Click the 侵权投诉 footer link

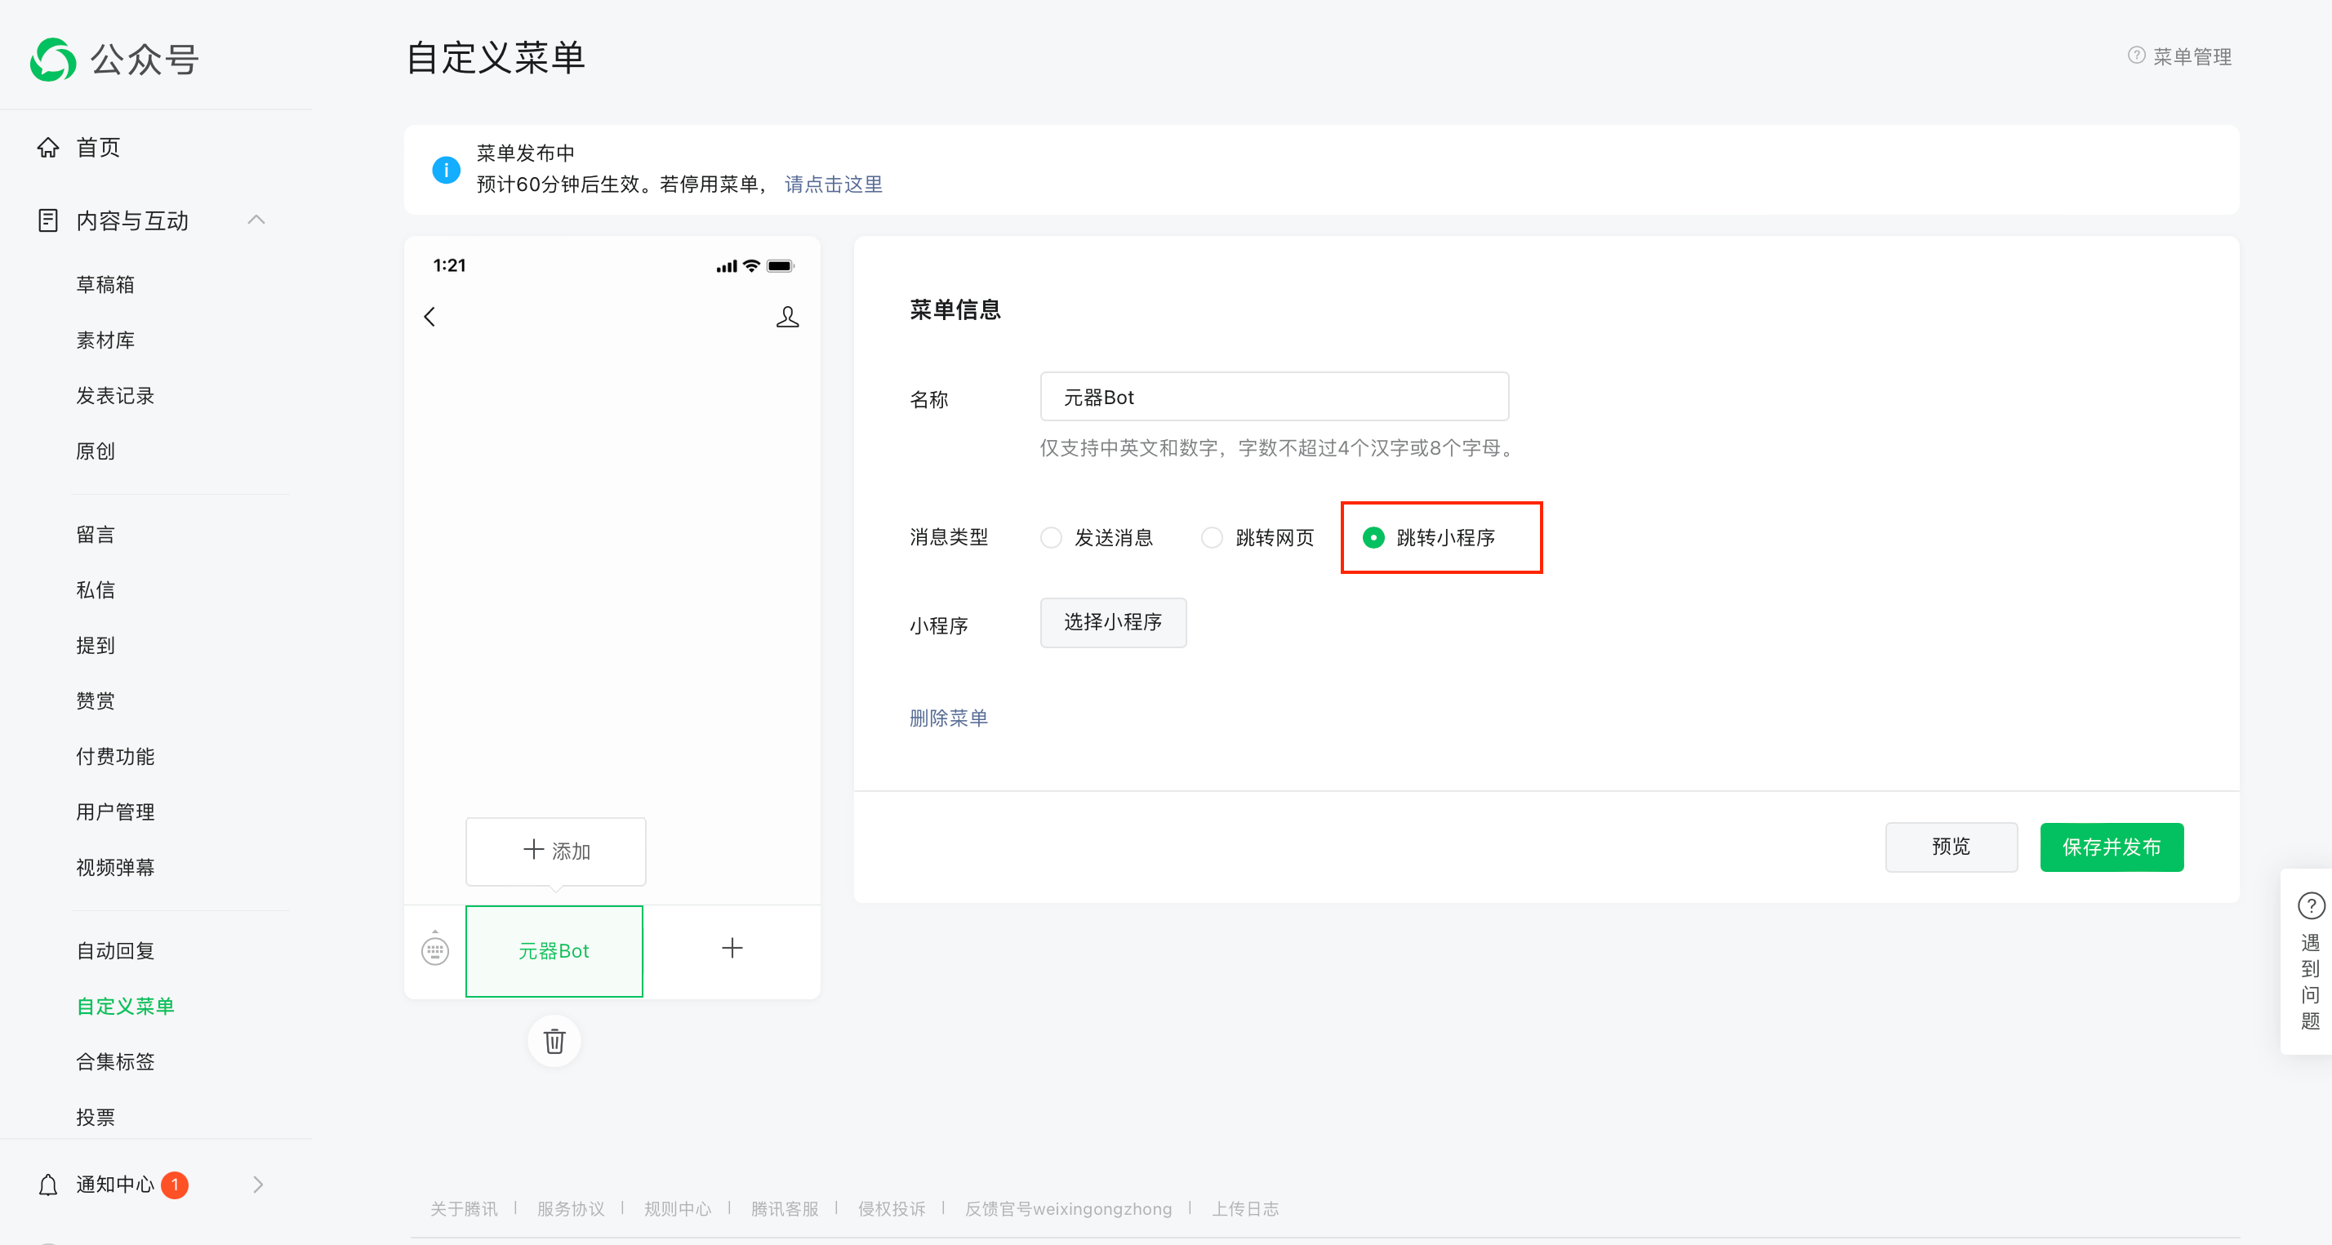892,1209
